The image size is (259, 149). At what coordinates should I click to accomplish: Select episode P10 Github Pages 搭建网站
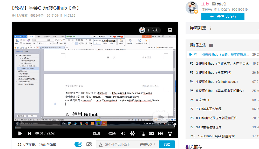223,136
